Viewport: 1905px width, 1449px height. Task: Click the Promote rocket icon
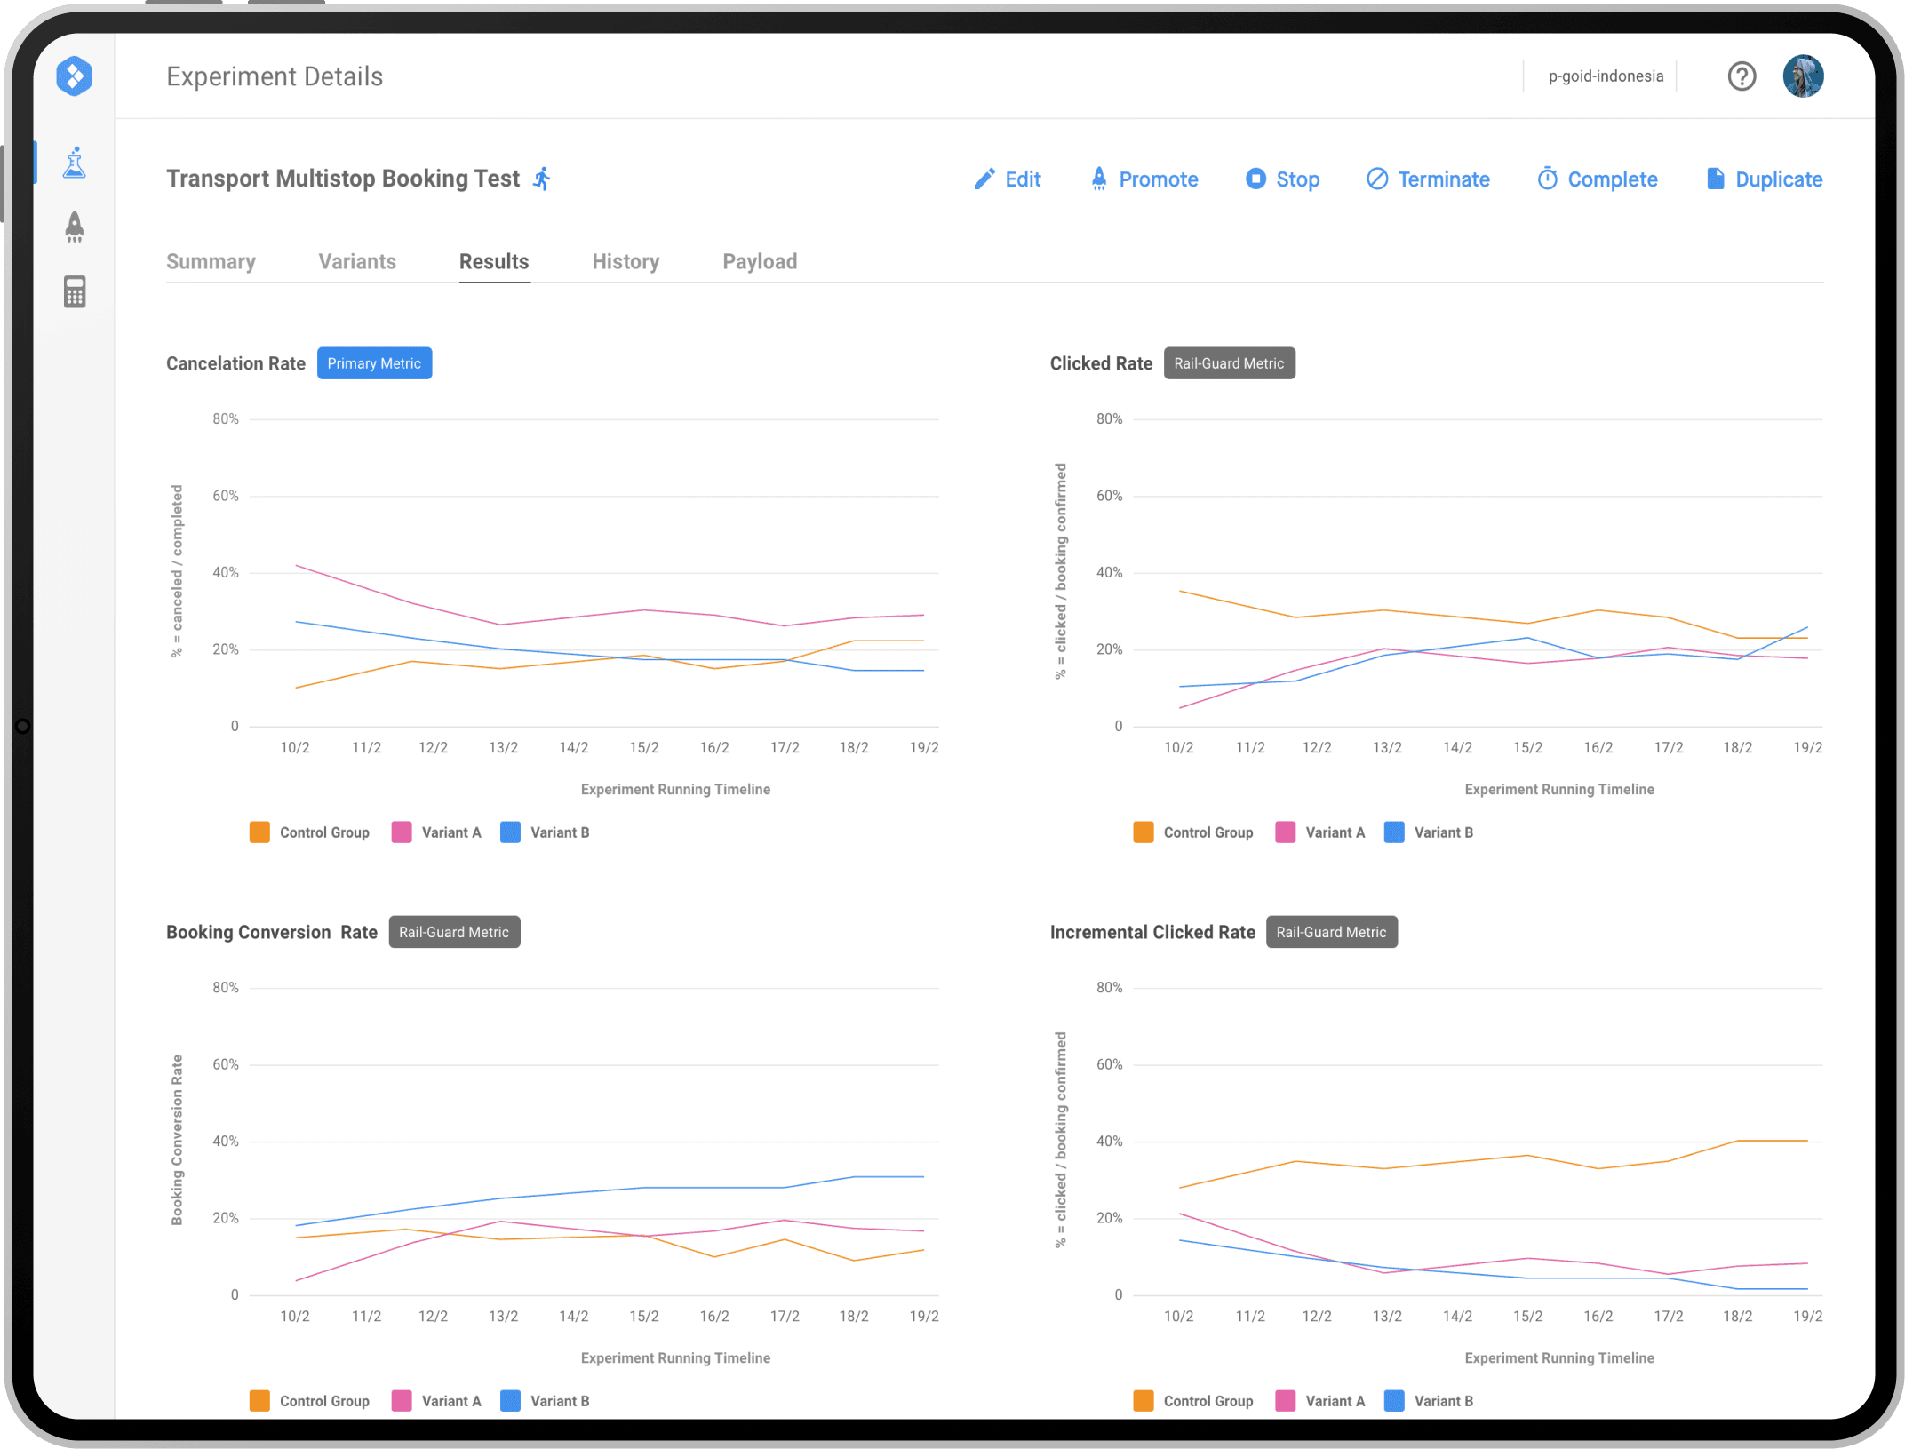pos(1099,179)
